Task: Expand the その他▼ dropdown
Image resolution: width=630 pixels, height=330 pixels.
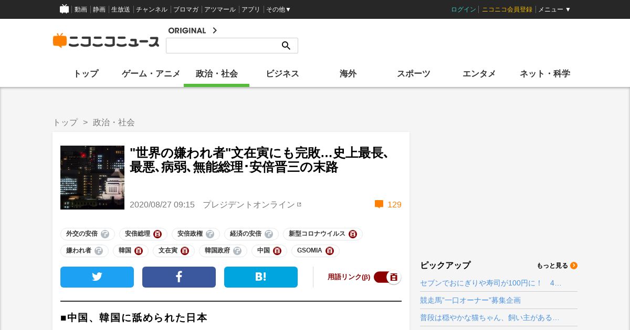Action: click(278, 9)
